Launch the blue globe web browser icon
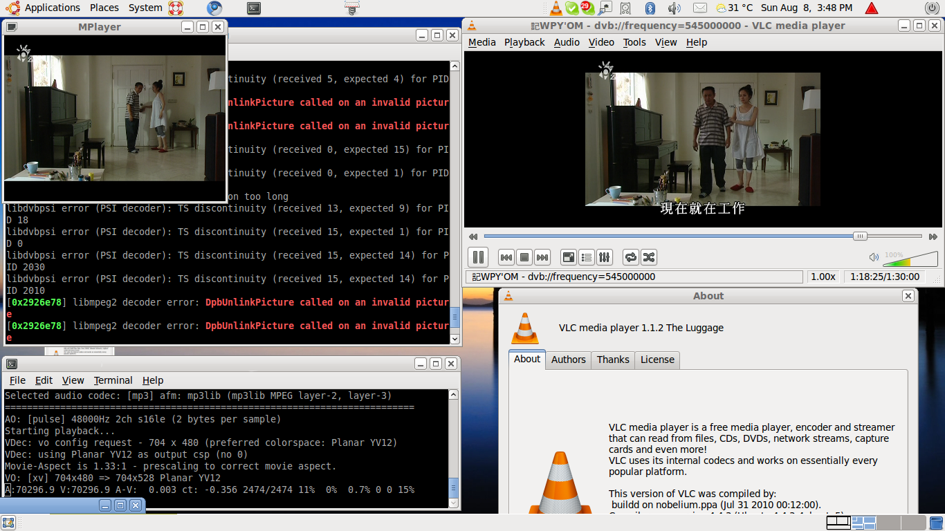Image resolution: width=945 pixels, height=531 pixels. pyautogui.click(x=214, y=8)
